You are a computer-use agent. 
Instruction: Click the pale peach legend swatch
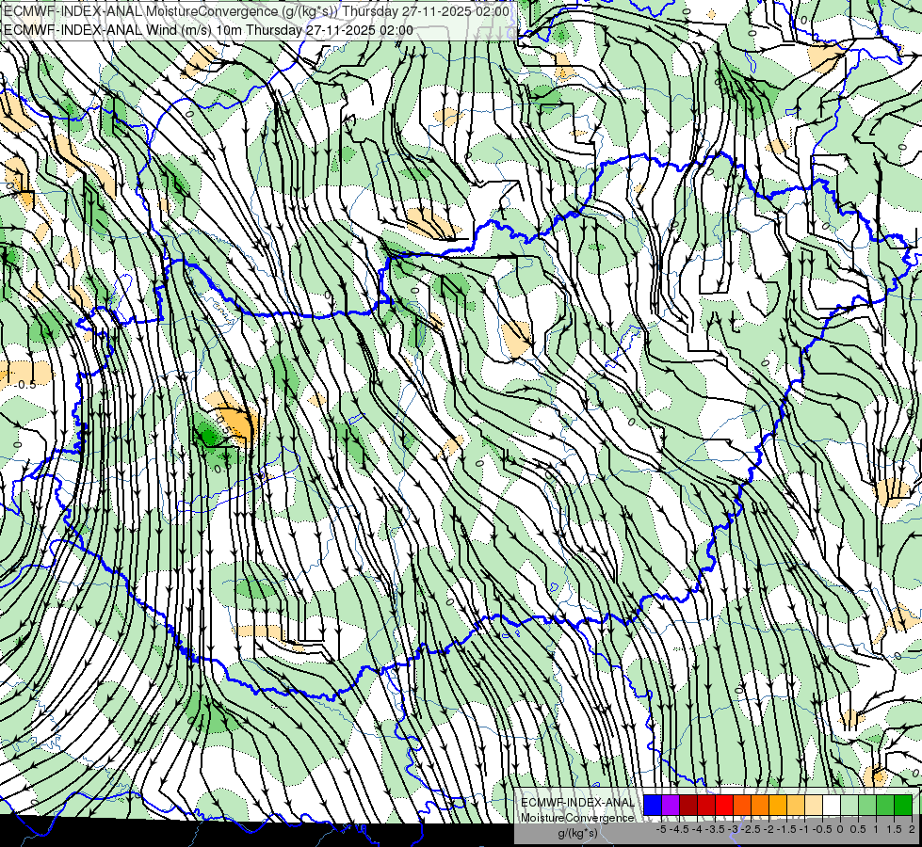click(814, 805)
